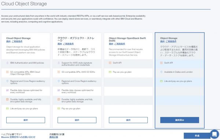This screenshot has height=140, width=220.
Task: Click plans icon in the selected Object Storage card
Action: click(x=161, y=81)
